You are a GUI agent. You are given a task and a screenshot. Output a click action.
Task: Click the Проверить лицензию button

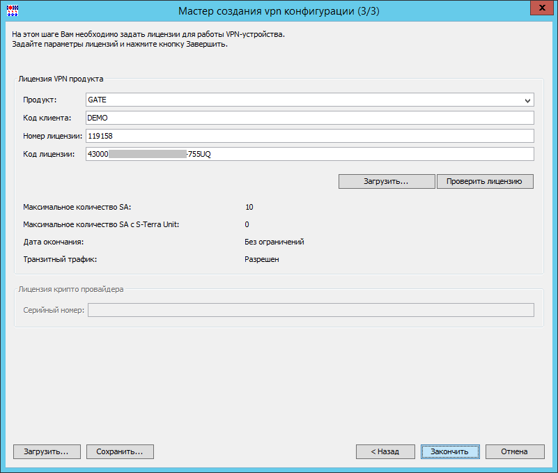pyautogui.click(x=485, y=182)
